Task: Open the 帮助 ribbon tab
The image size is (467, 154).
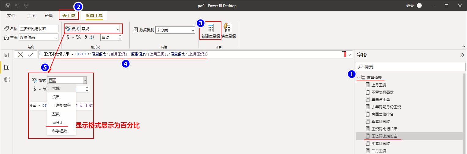Action: [49, 16]
